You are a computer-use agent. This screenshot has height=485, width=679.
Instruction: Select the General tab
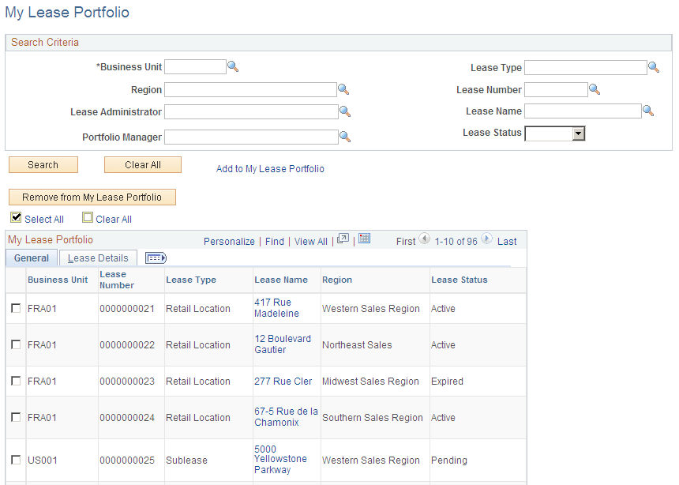coord(31,258)
